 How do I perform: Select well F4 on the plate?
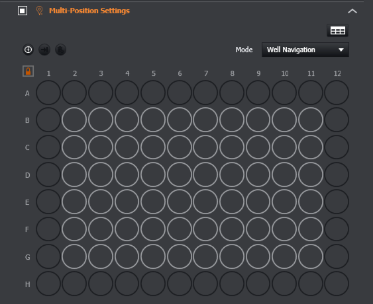(x=127, y=229)
